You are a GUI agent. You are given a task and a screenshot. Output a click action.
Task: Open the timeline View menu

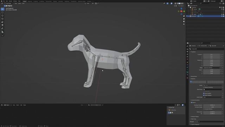point(14,105)
